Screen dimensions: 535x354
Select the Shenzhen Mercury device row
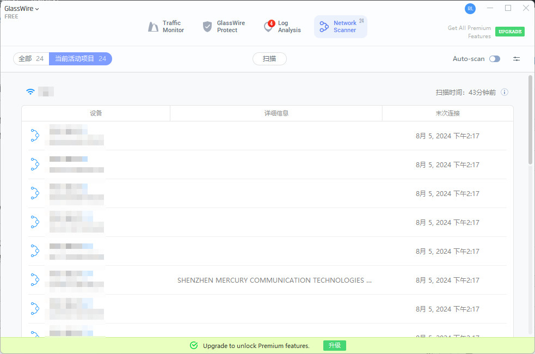tap(274, 280)
